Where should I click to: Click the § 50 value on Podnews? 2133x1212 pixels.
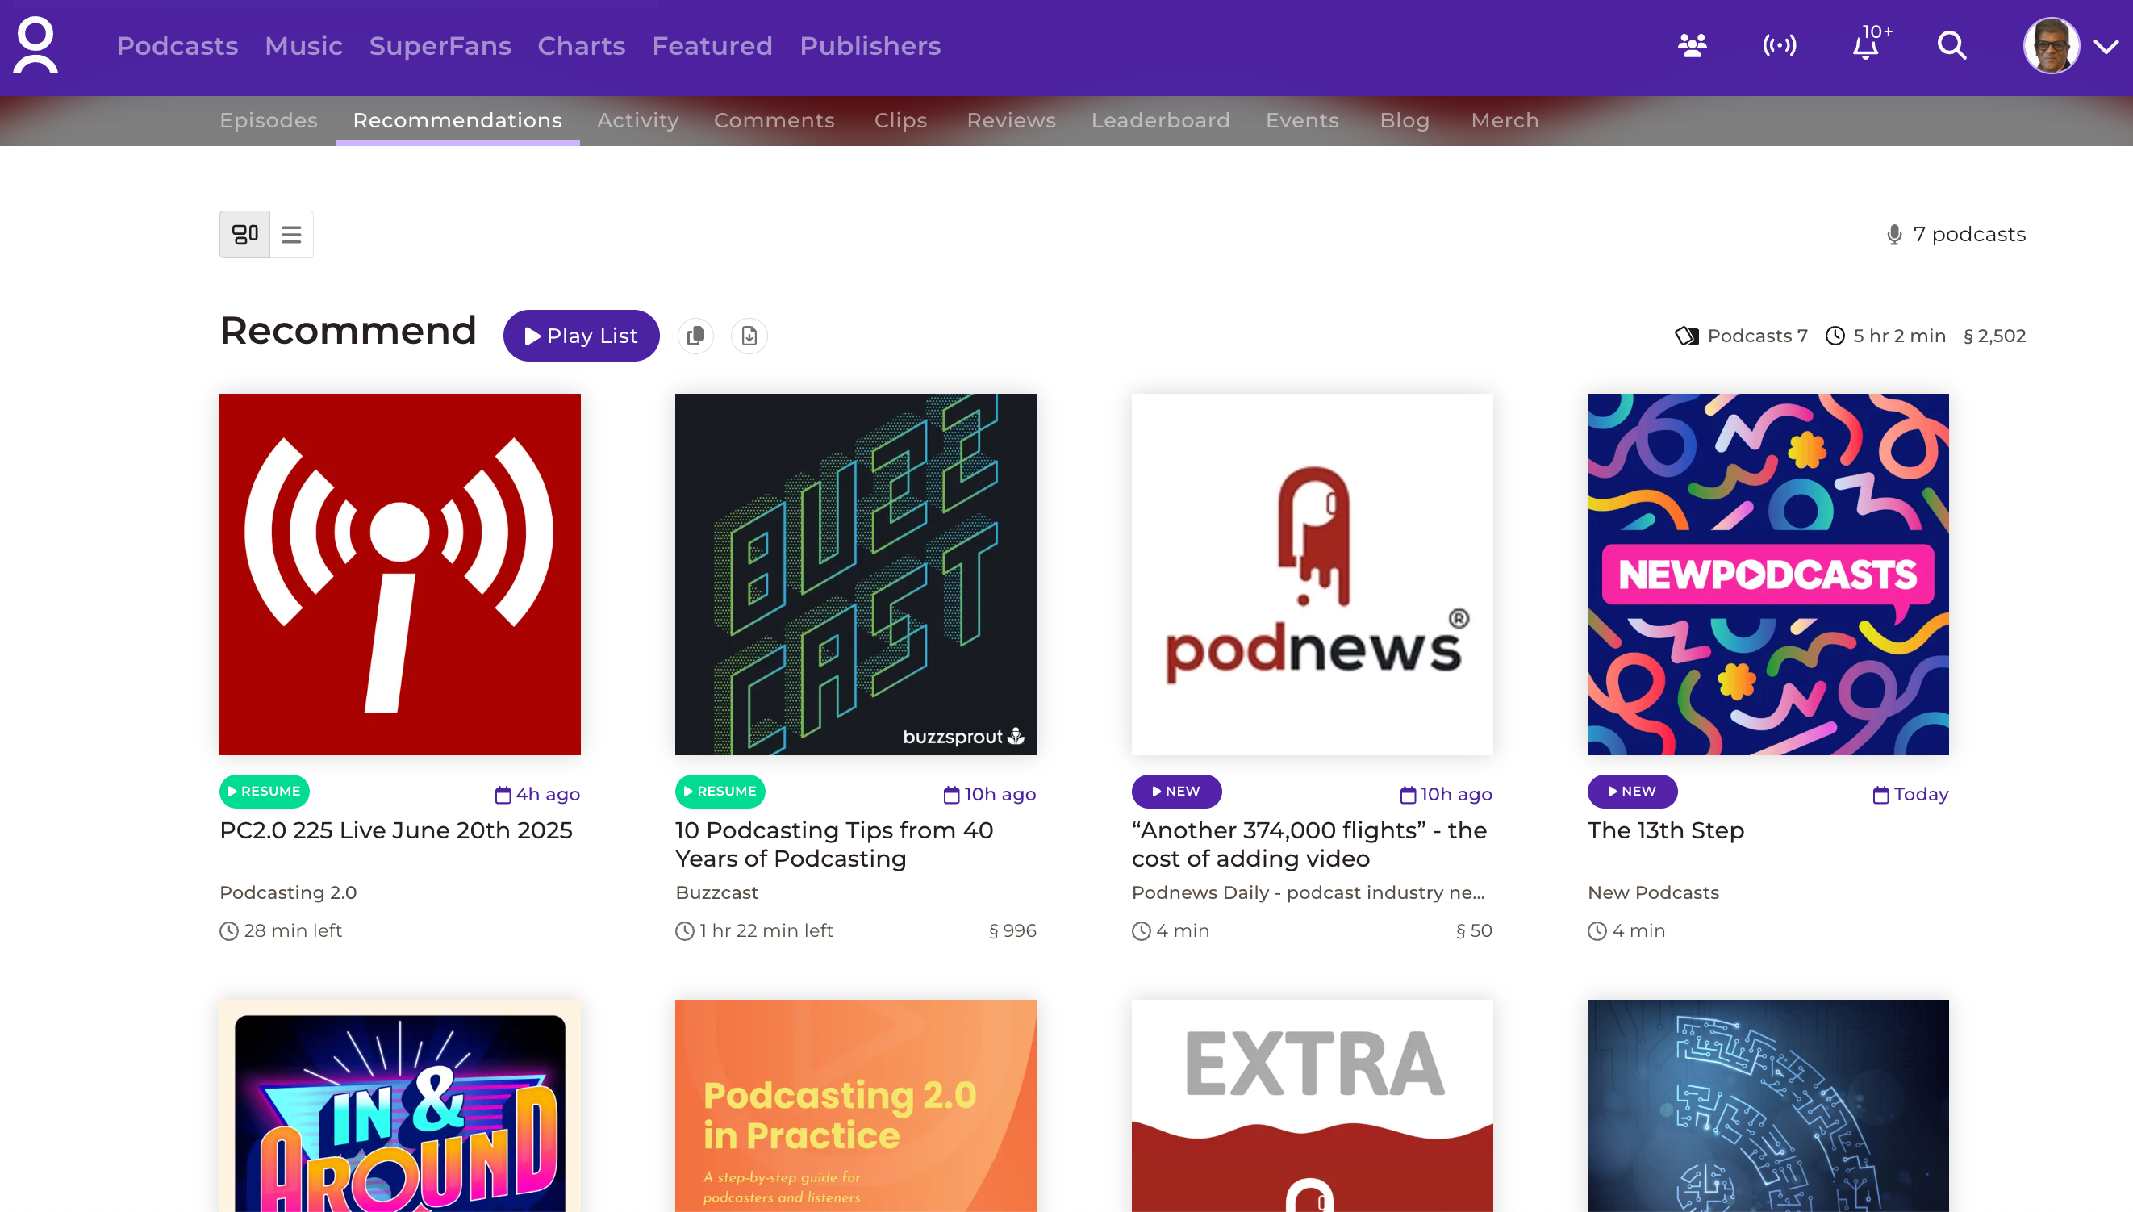point(1474,931)
